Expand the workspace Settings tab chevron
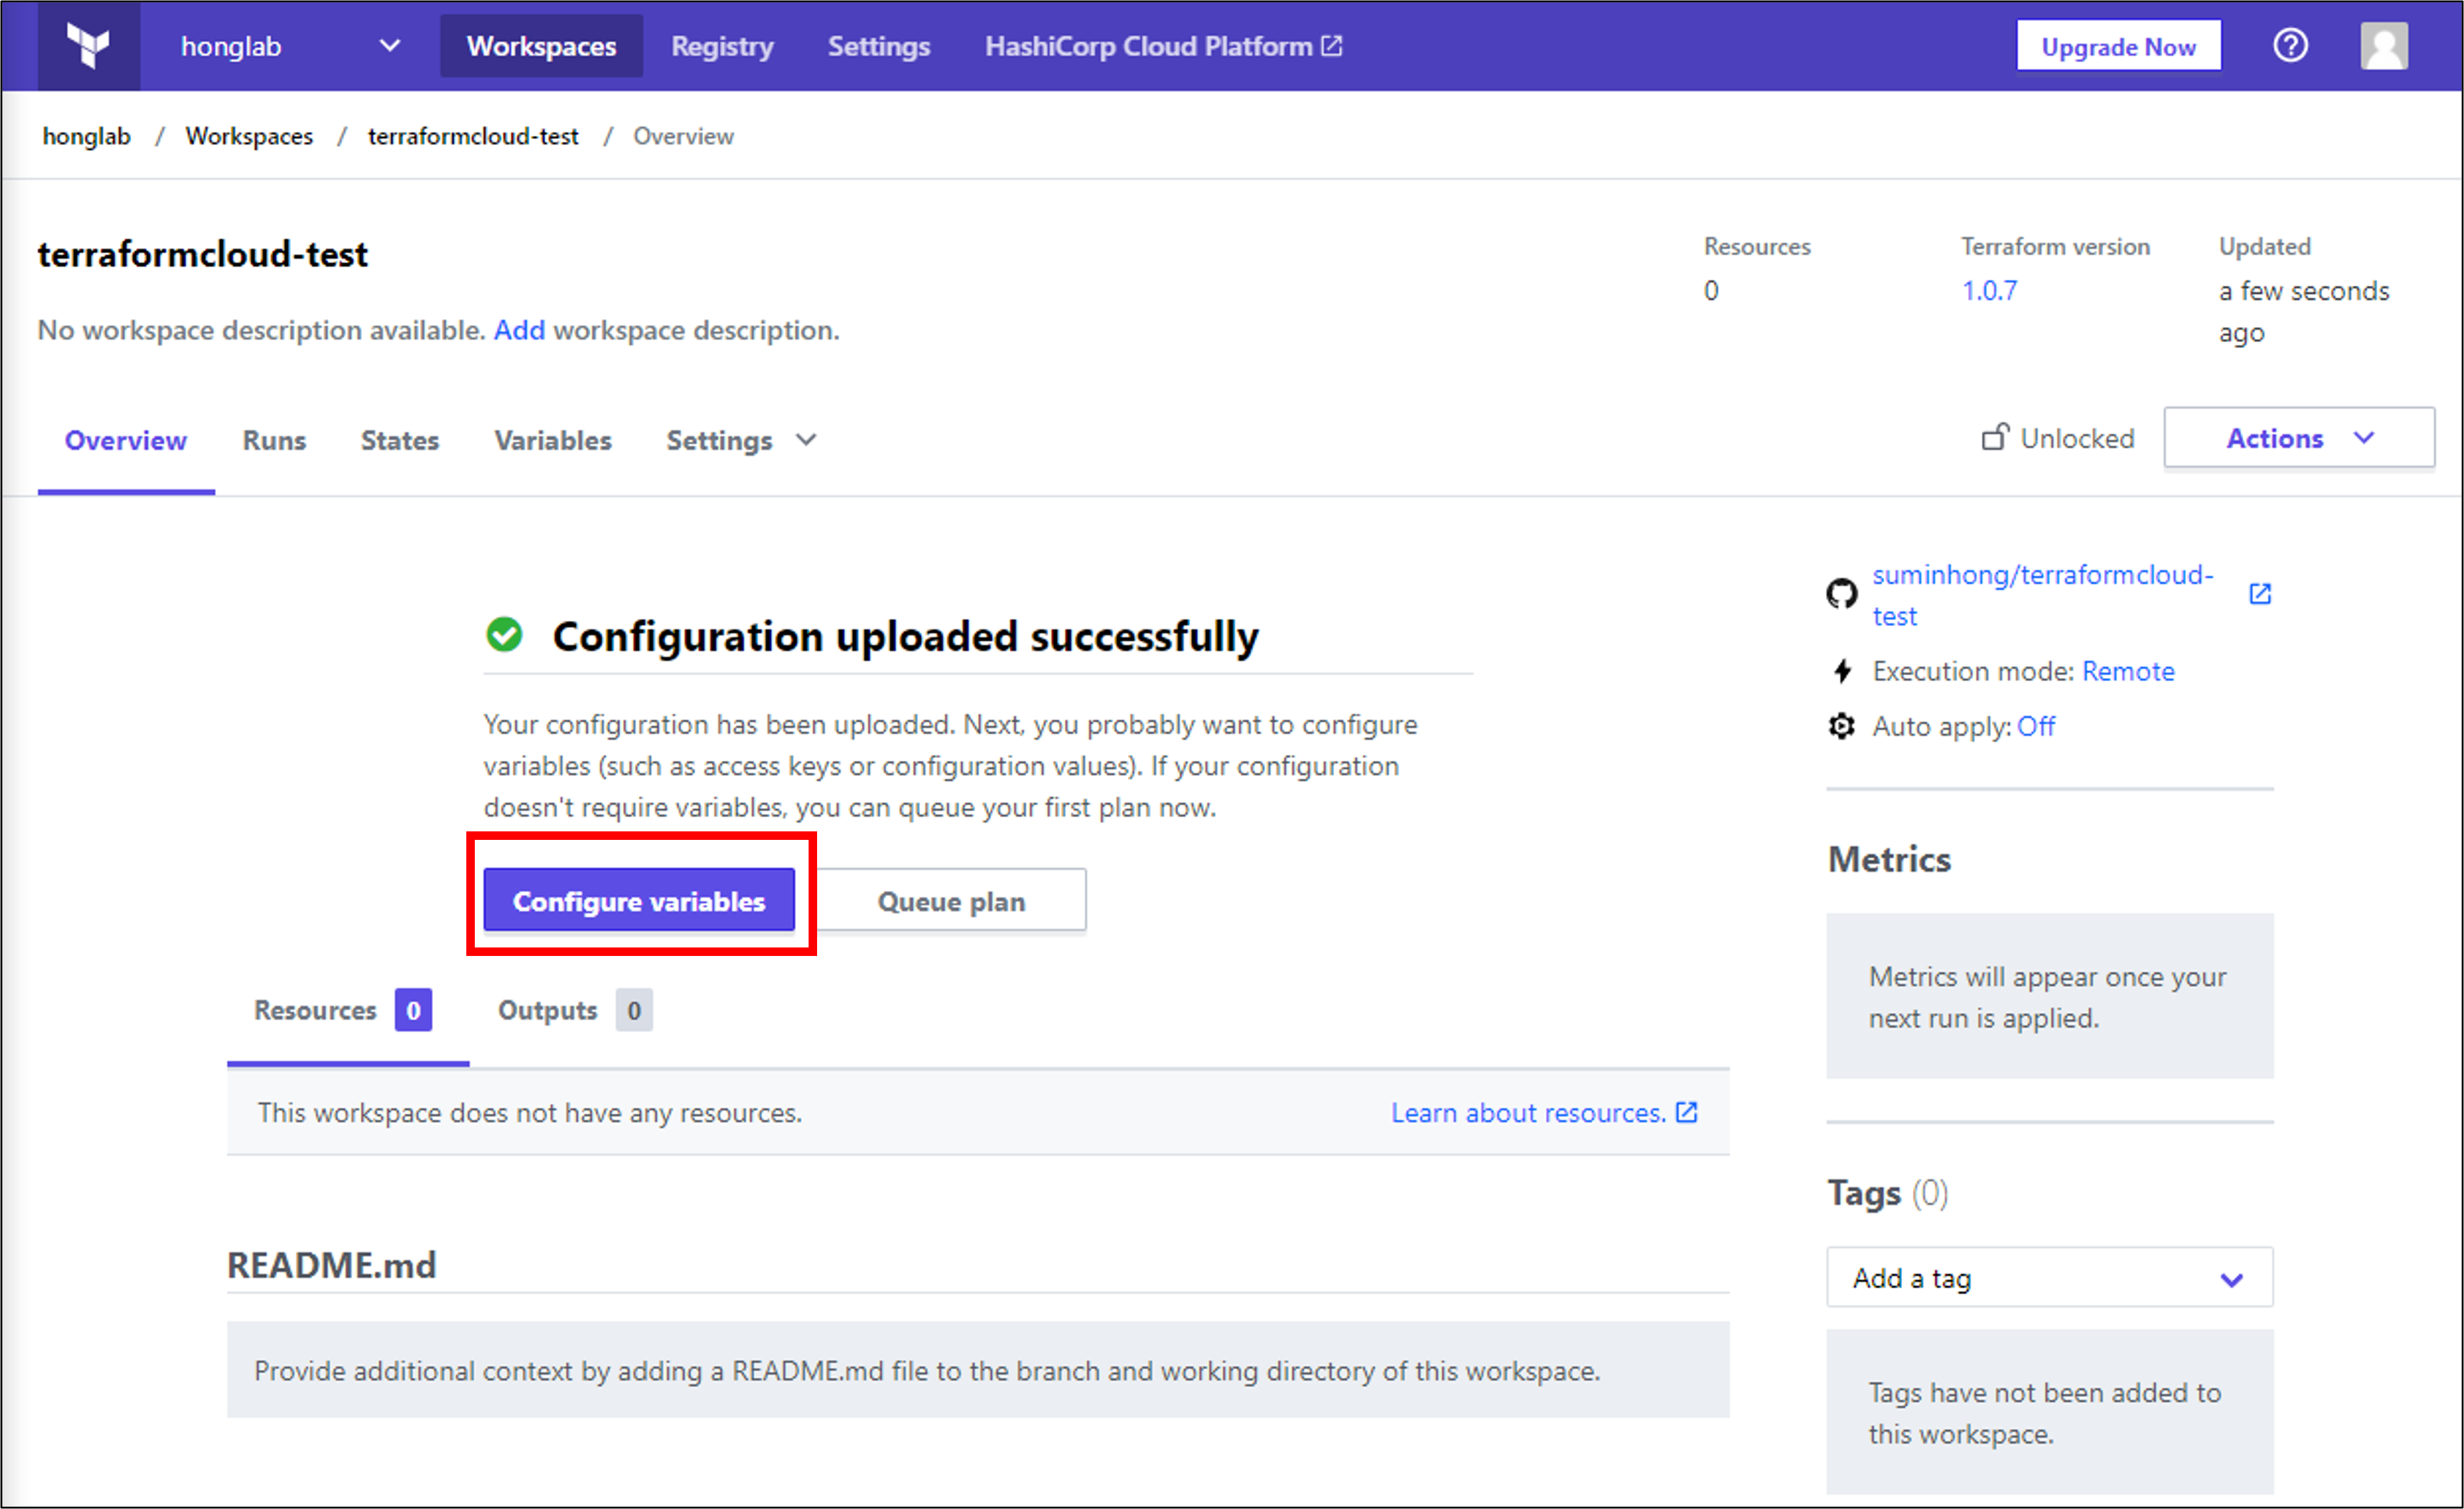Screen dimensions: 2464x1509 click(x=806, y=441)
